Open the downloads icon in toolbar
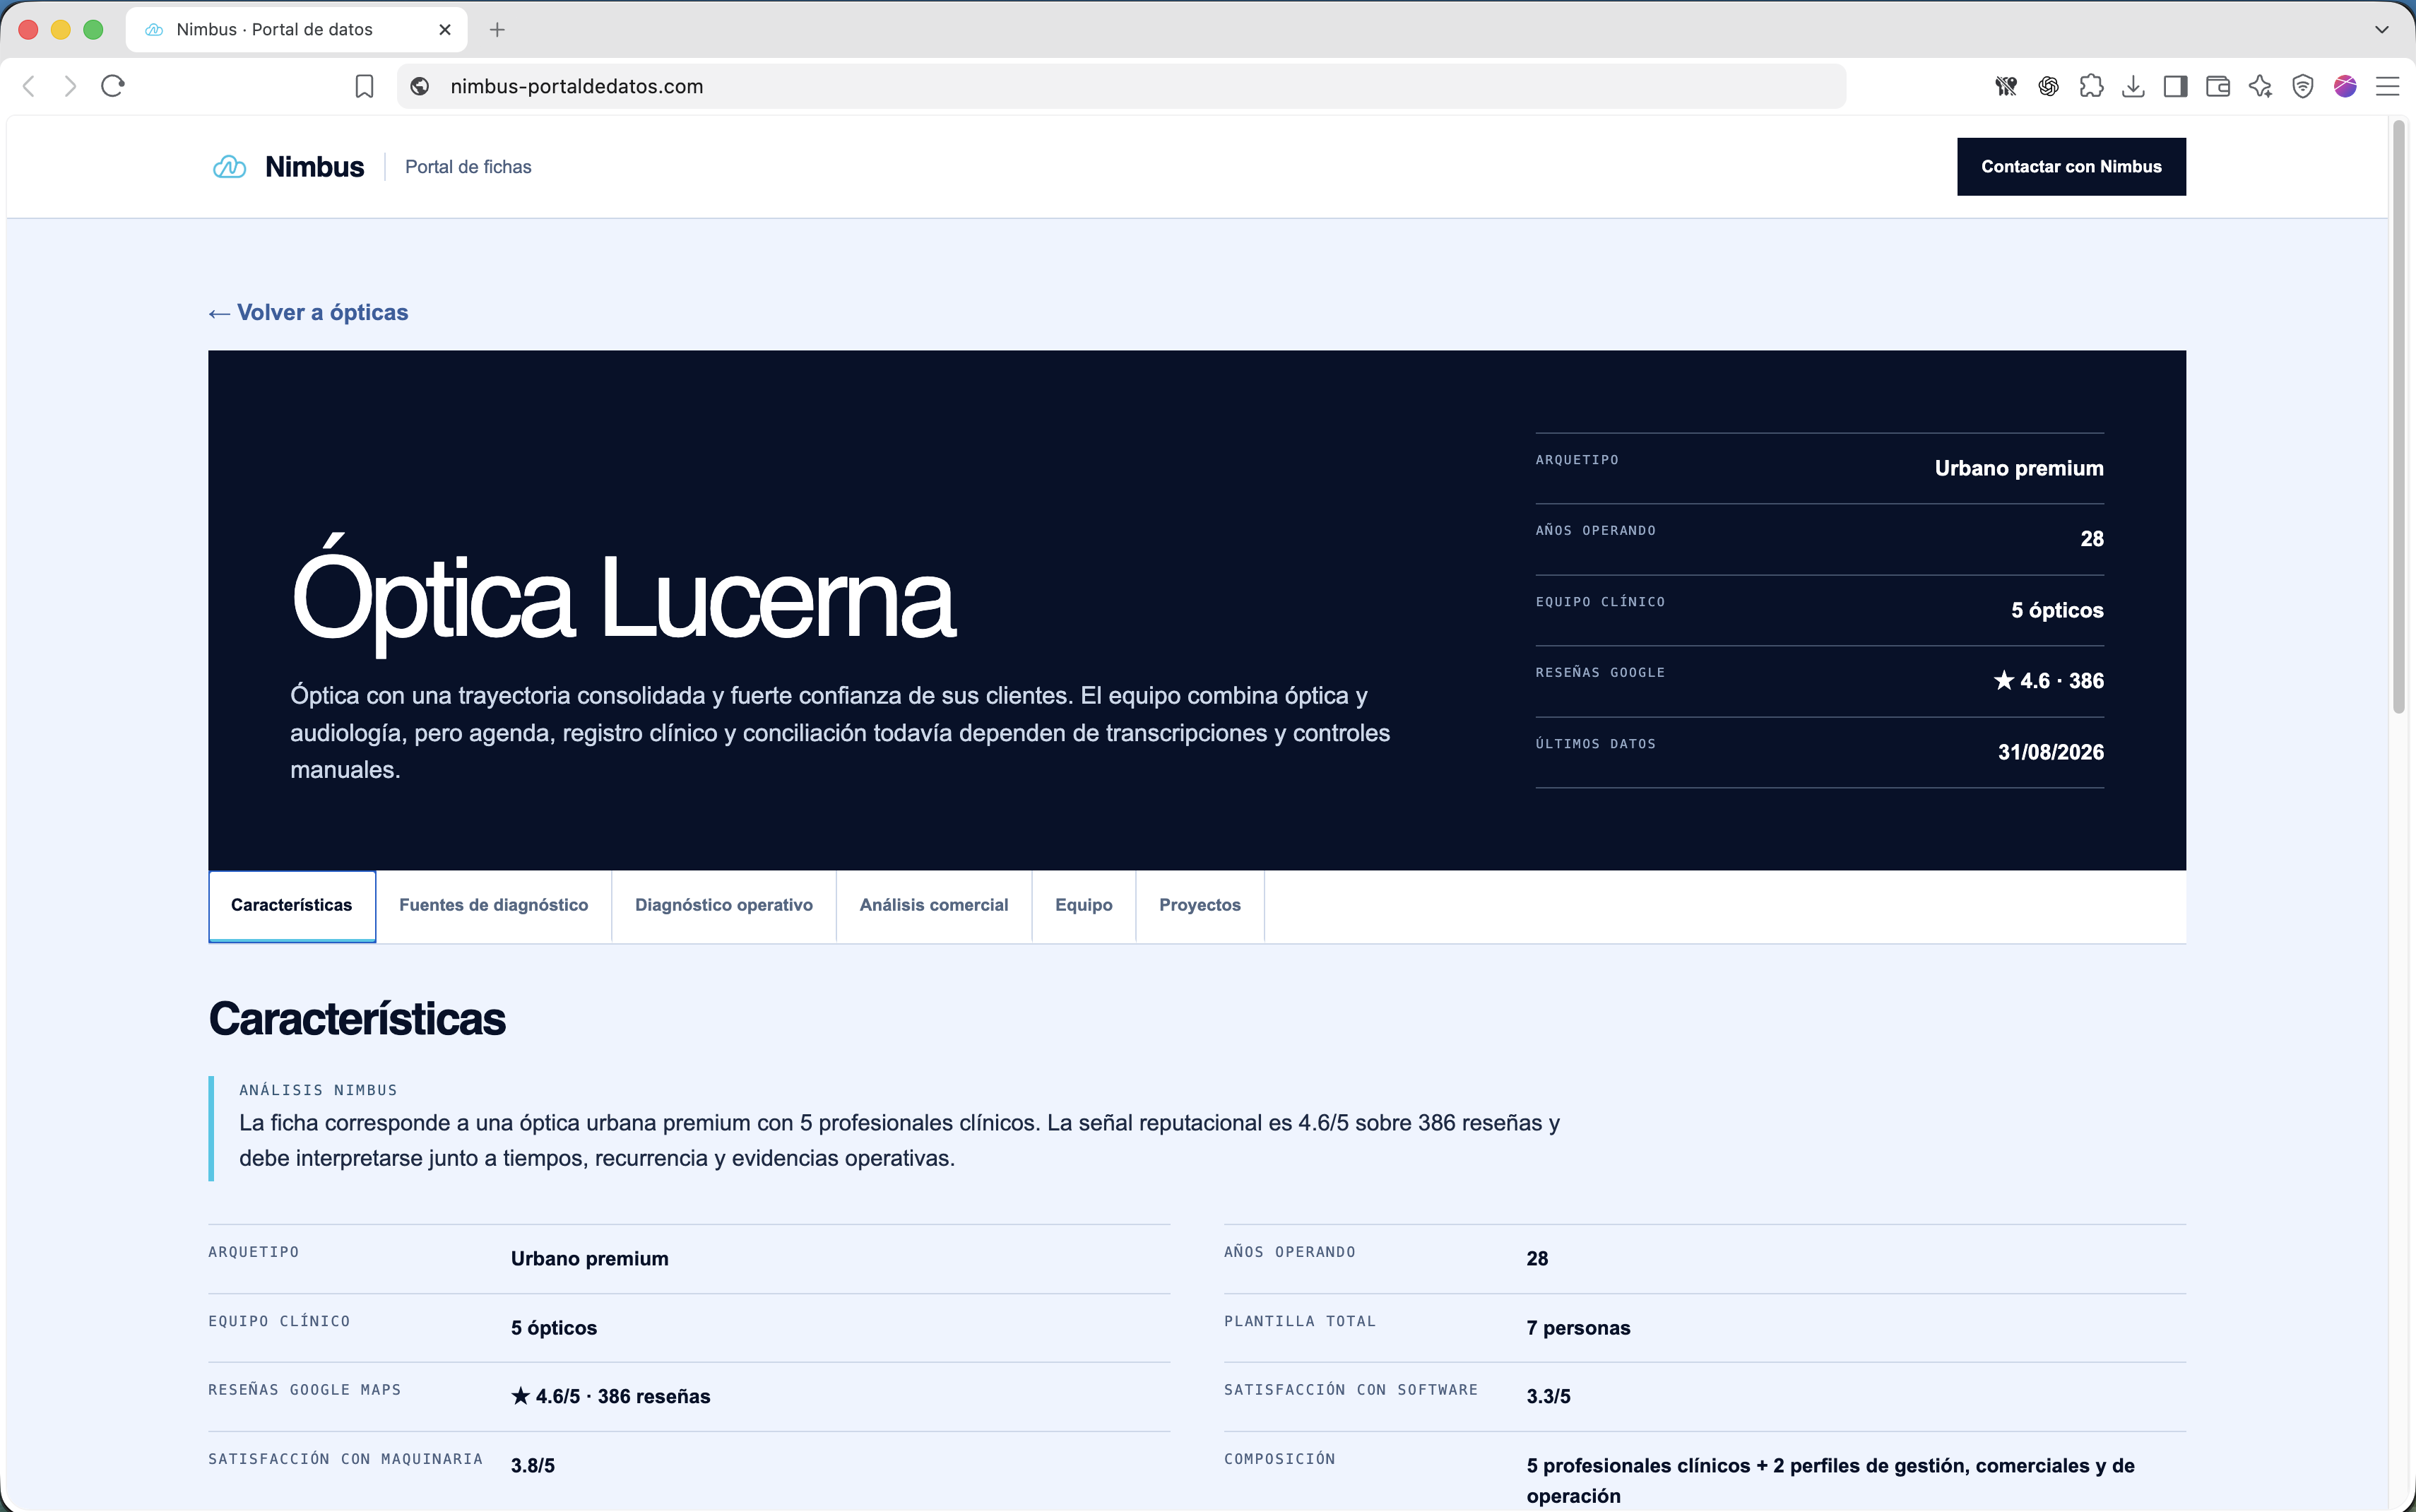Image resolution: width=2416 pixels, height=1512 pixels. 2133,87
